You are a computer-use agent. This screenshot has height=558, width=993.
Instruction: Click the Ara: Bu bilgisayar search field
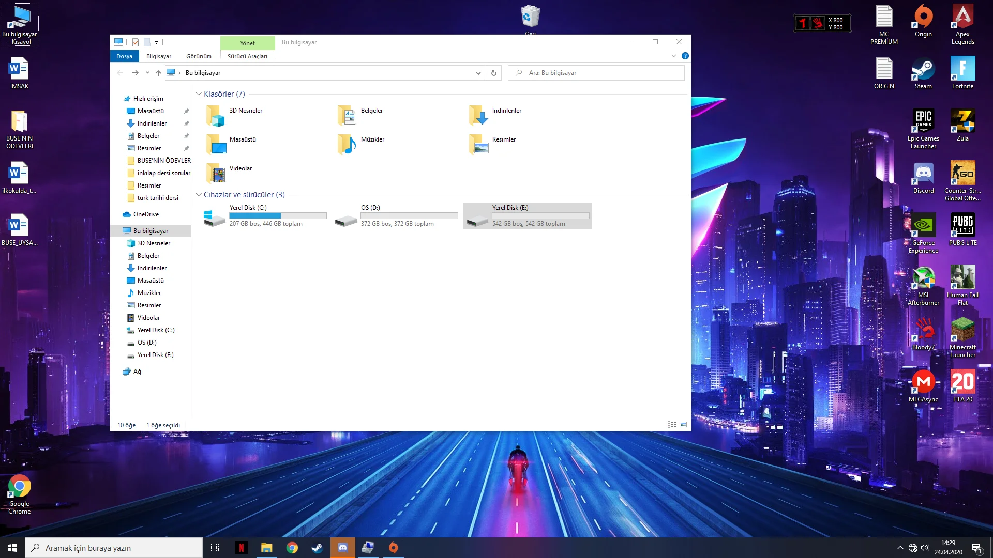600,73
